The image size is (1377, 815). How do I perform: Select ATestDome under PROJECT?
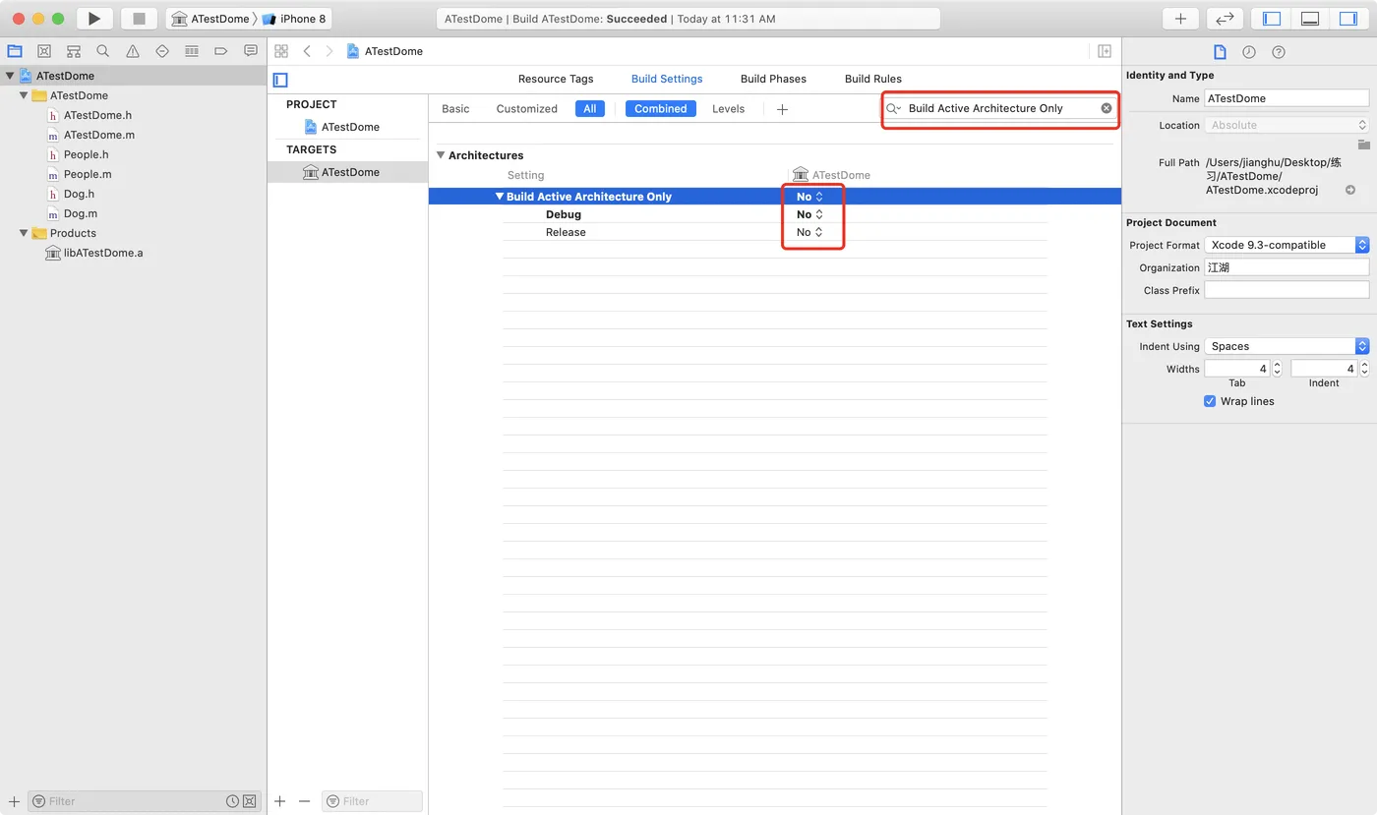tap(341, 127)
